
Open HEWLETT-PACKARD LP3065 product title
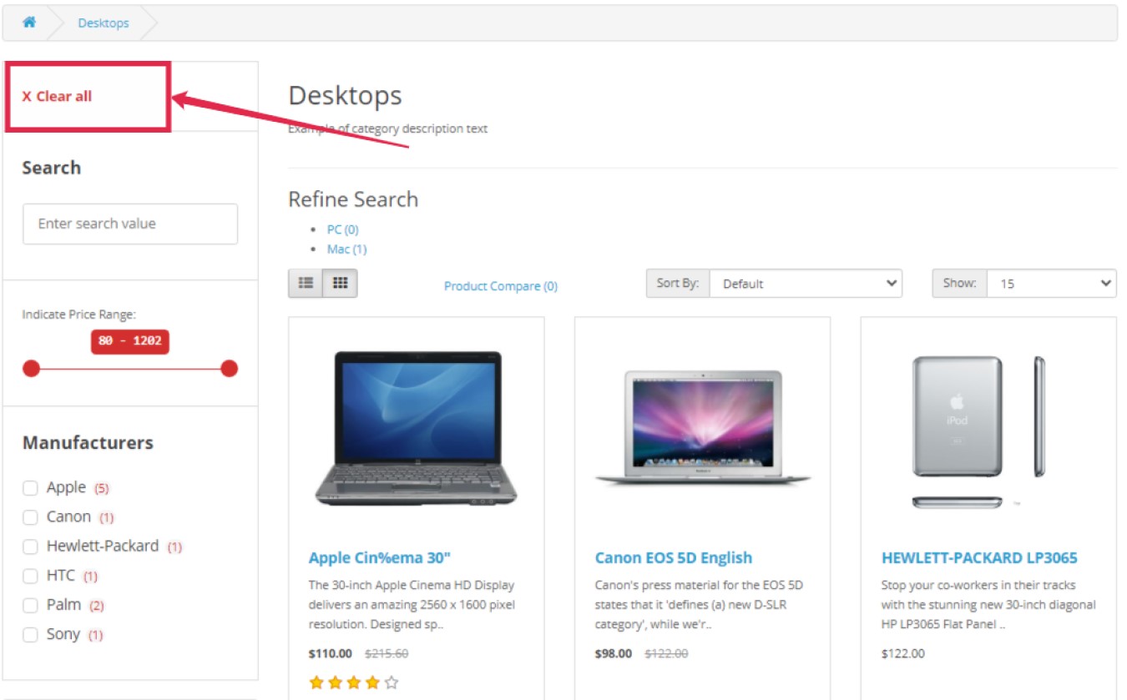click(x=979, y=557)
